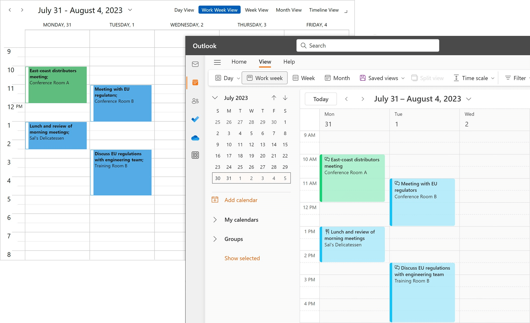The image size is (530, 323).
Task: Switch to the View tab
Action: (264, 62)
